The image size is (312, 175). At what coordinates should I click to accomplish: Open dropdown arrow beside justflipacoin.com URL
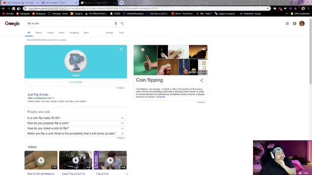pos(53,98)
